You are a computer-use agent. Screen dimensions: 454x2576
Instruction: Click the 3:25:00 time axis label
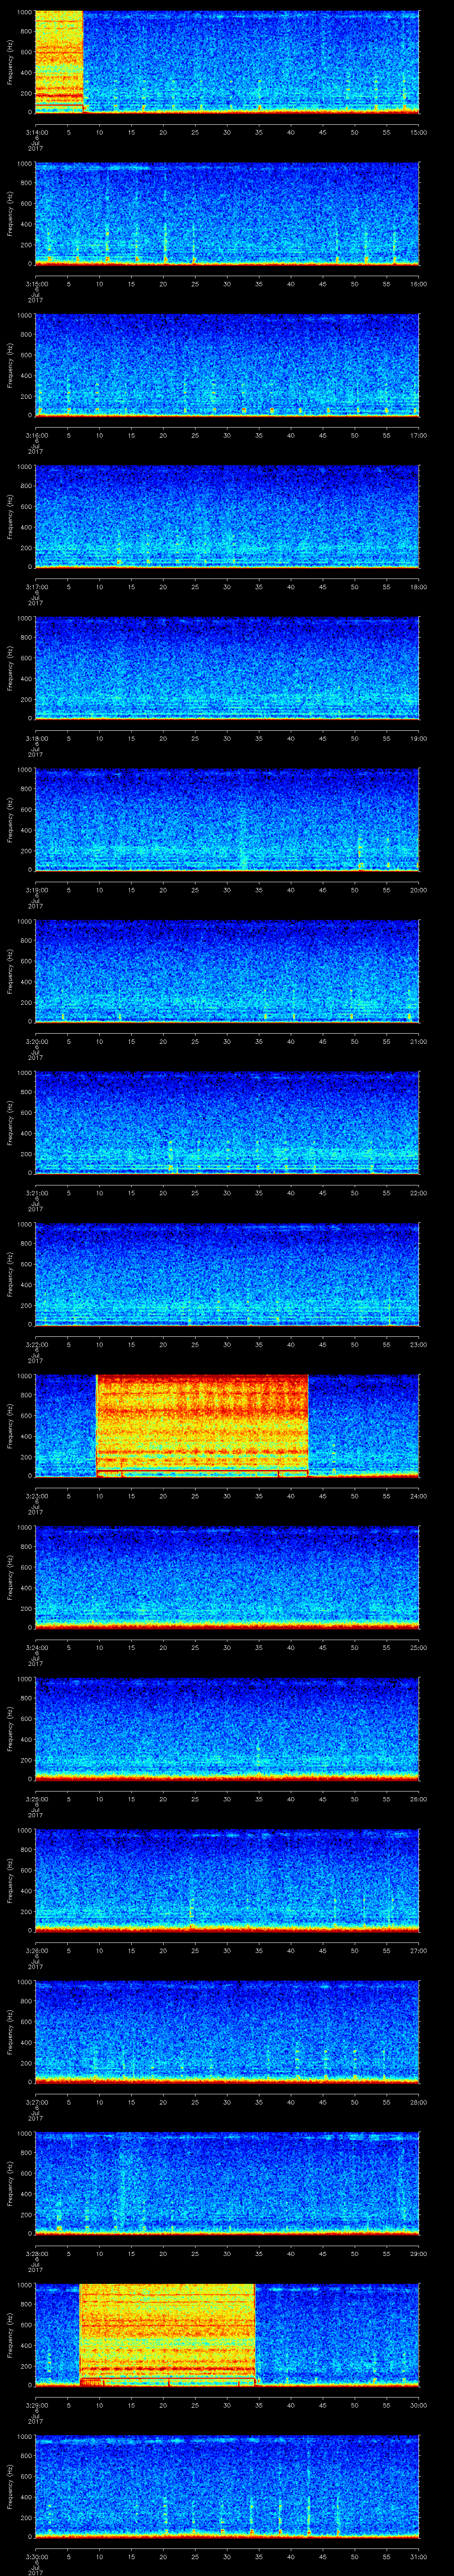pos(36,1799)
